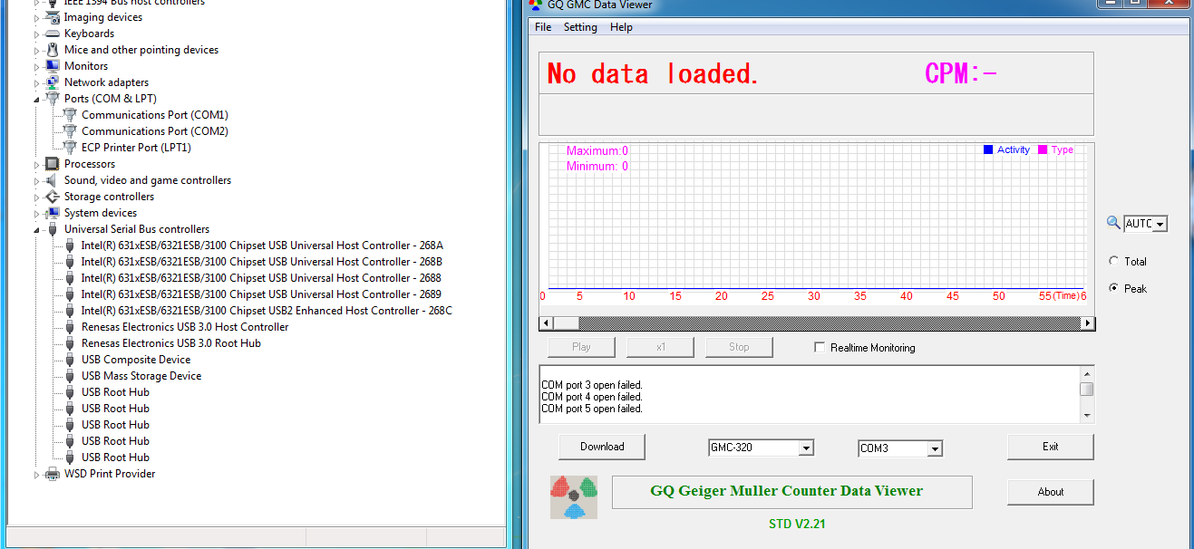The image size is (1194, 549).
Task: Click the x1 speed button
Action: 660,347
